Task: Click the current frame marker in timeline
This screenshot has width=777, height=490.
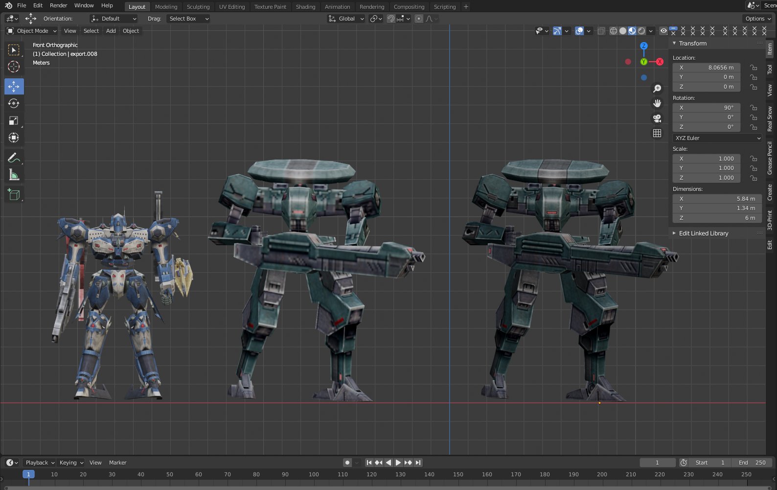Action: pos(28,474)
